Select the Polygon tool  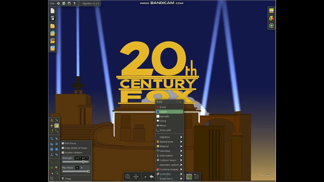52,144
